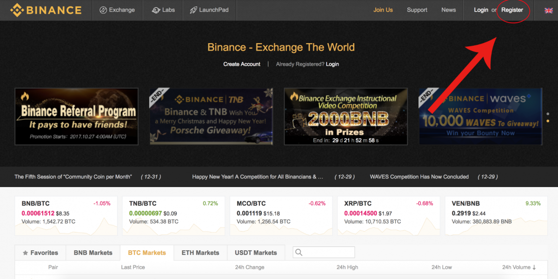Switch to the Favorites tab
This screenshot has width=558, height=279.
point(40,253)
